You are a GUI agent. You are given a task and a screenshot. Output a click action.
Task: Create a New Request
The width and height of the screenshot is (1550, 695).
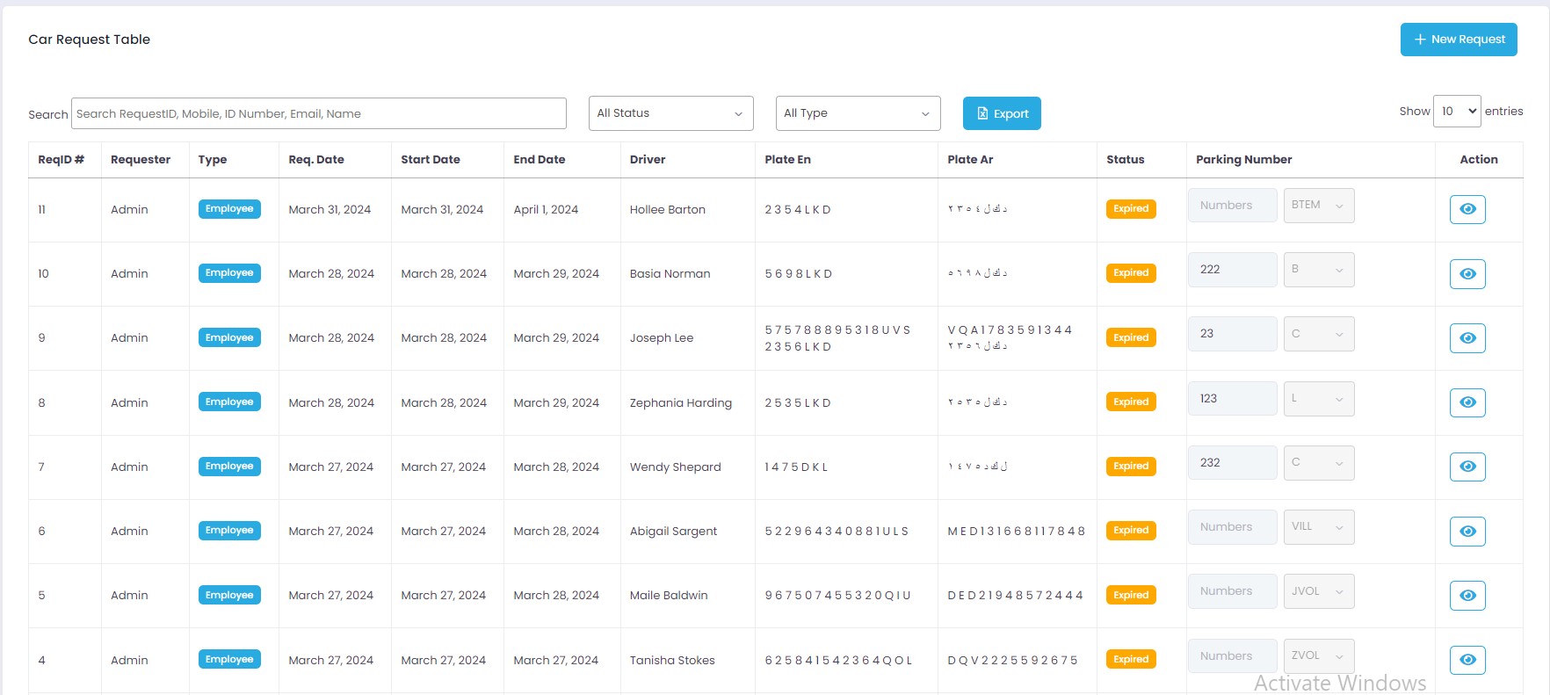[1459, 40]
